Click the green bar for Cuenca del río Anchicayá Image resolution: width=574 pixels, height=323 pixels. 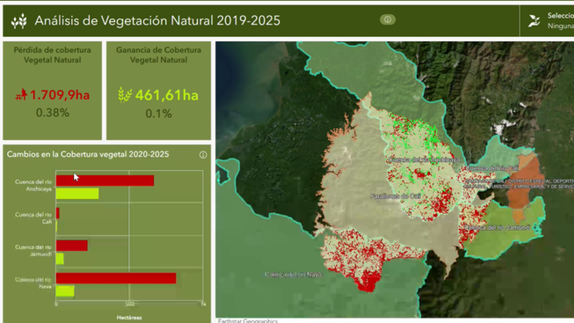[x=77, y=194]
